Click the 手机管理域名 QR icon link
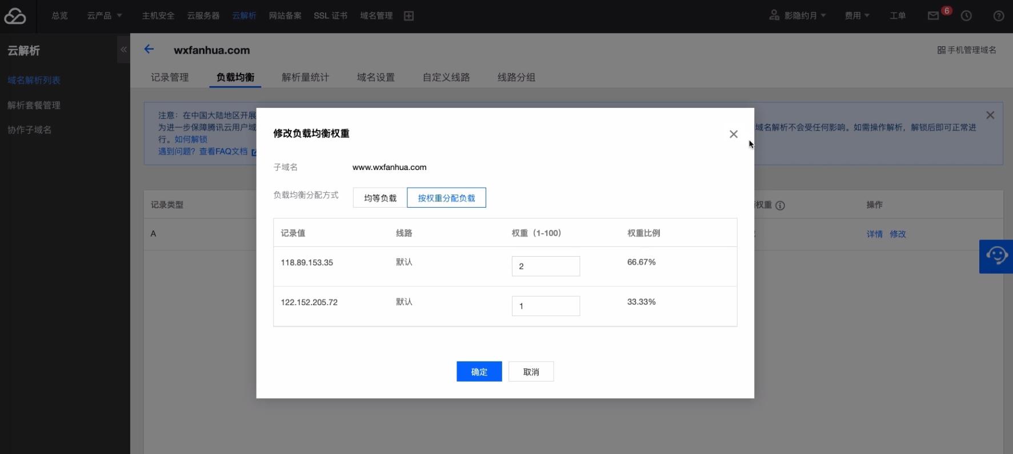 tap(967, 50)
